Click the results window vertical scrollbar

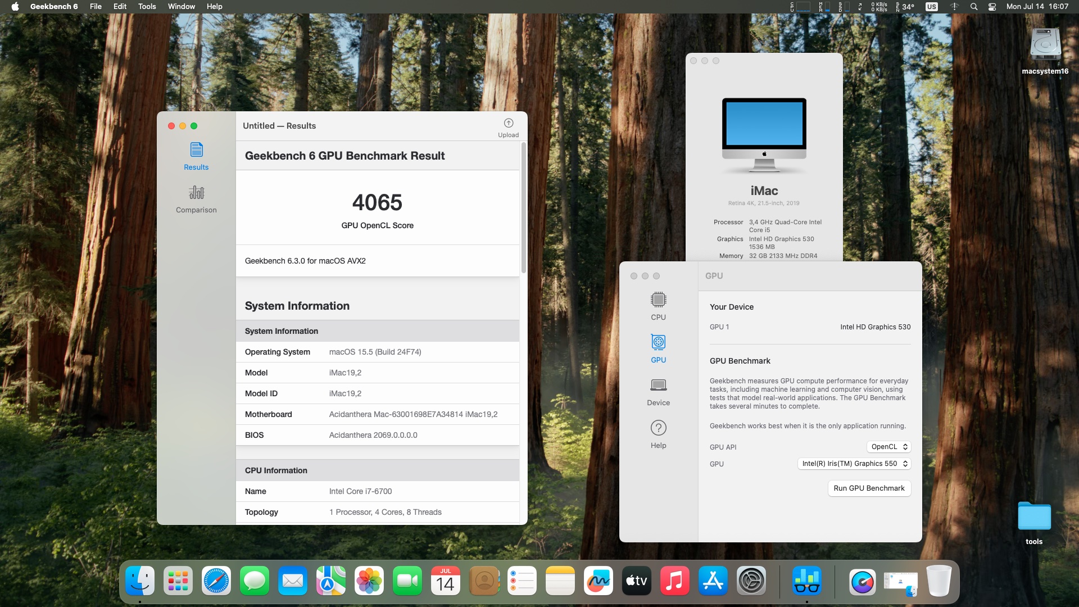click(x=524, y=208)
